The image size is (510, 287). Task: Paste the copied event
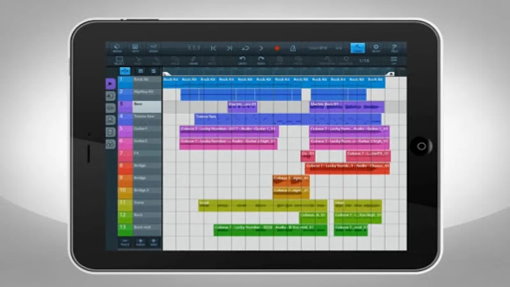click(x=298, y=60)
